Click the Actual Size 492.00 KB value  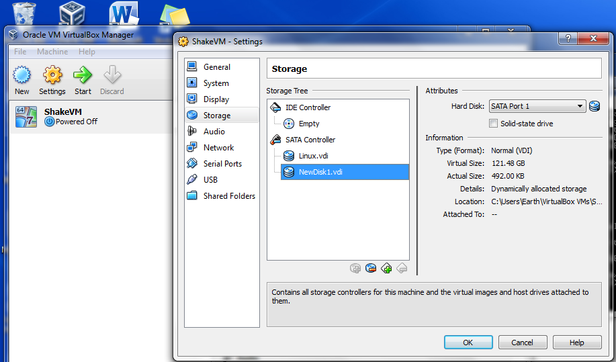pyautogui.click(x=508, y=176)
